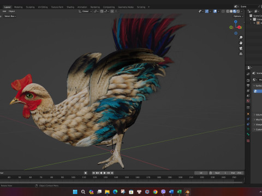The width and height of the screenshot is (262, 196).
Task: Open the Texture Paint workspace tab
Action: 57,7
